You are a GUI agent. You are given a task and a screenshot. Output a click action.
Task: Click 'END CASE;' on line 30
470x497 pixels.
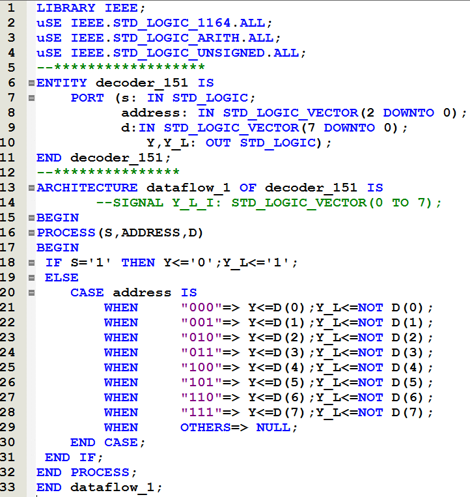[107, 442]
